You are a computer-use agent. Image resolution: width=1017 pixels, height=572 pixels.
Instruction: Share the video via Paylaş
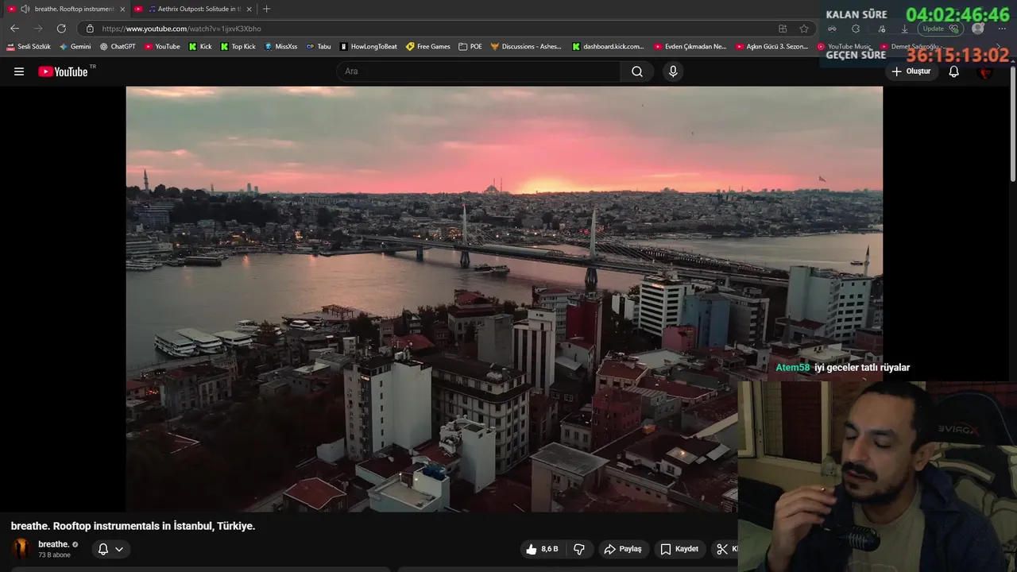623,549
